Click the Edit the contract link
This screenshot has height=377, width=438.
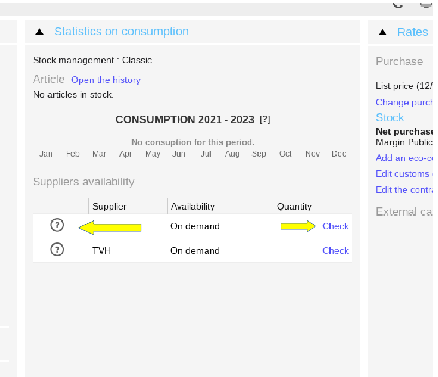(x=404, y=189)
